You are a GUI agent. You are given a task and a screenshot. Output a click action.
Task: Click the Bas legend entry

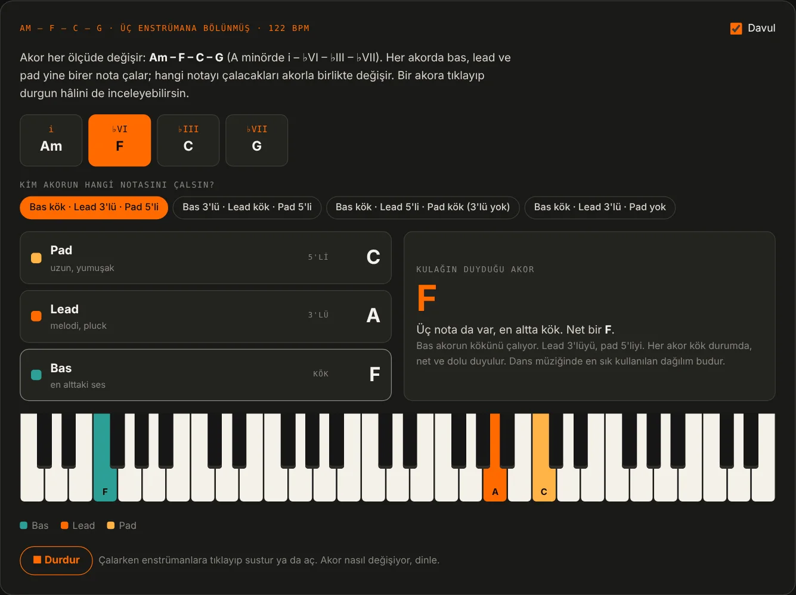click(34, 525)
